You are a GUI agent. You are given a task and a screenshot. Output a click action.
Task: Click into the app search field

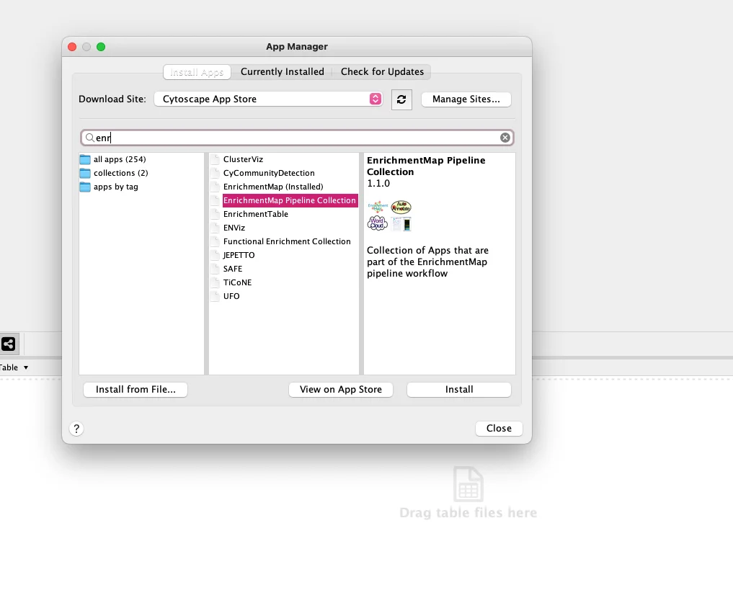pyautogui.click(x=298, y=138)
